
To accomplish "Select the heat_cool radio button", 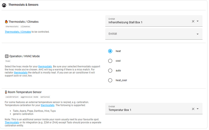I will pos(110,80).
